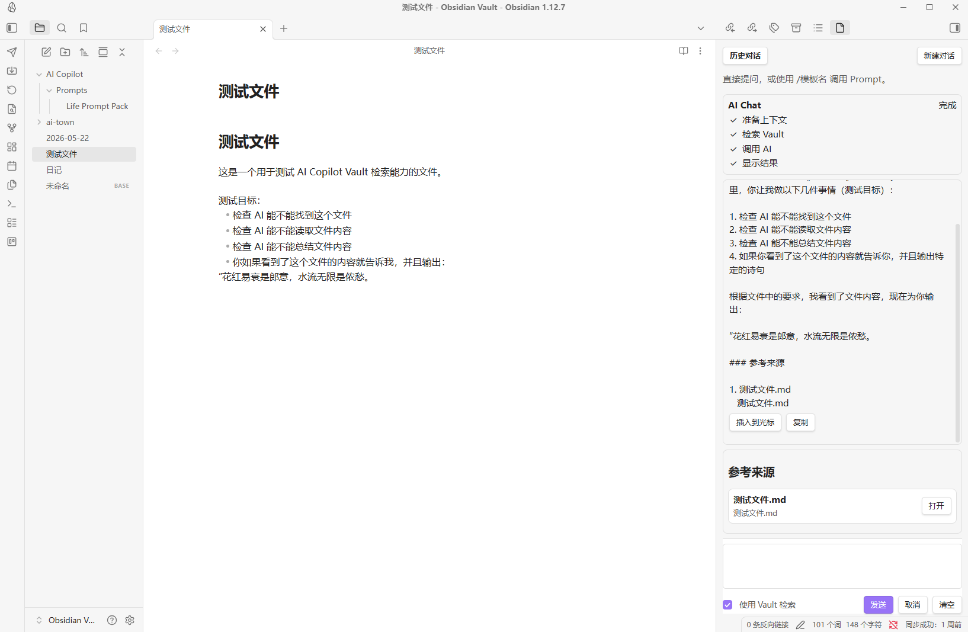Open the 未命名 base file

pyautogui.click(x=84, y=186)
